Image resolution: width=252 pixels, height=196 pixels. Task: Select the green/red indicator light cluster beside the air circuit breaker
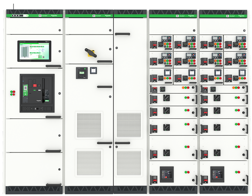[x=13, y=93]
